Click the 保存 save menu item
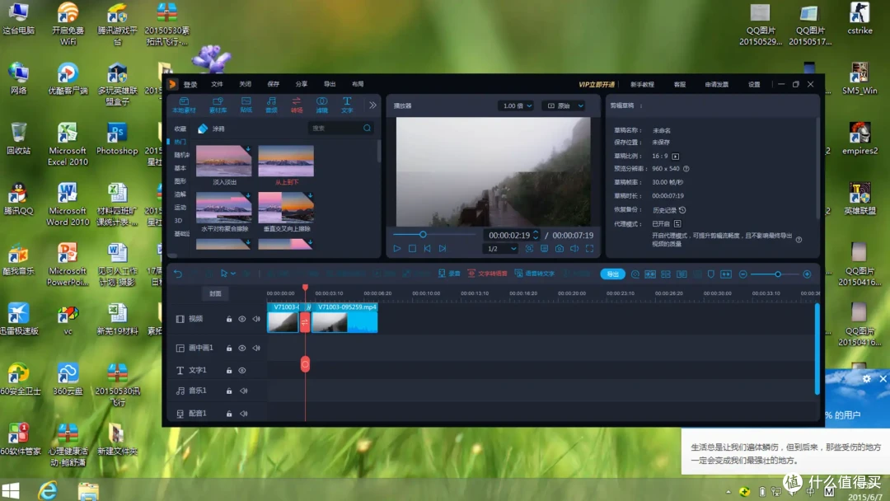The image size is (890, 501). (x=274, y=84)
